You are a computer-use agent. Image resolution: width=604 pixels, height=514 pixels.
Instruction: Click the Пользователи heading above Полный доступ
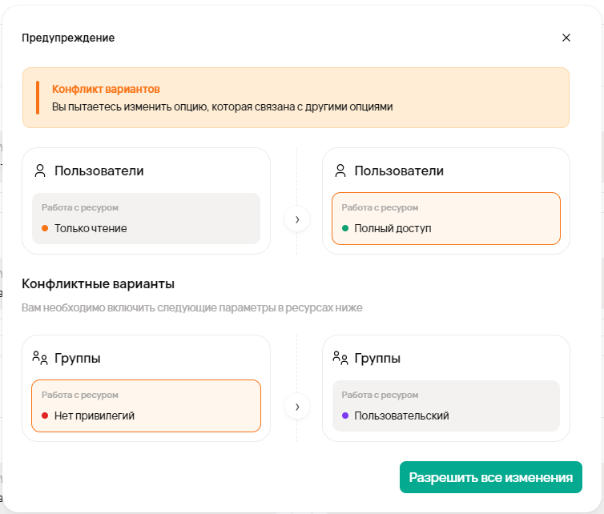click(x=399, y=171)
